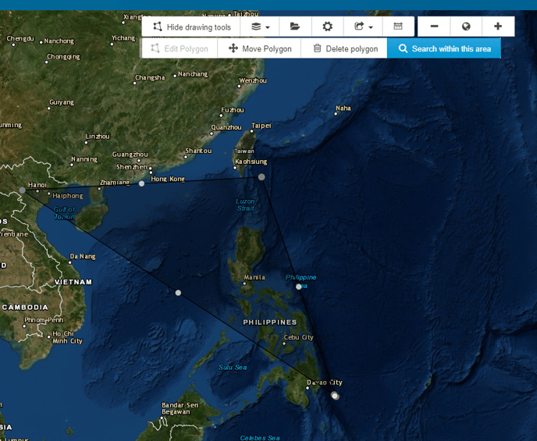Click the polygon vertex near Davao City
537x441 pixels.
[x=335, y=396]
